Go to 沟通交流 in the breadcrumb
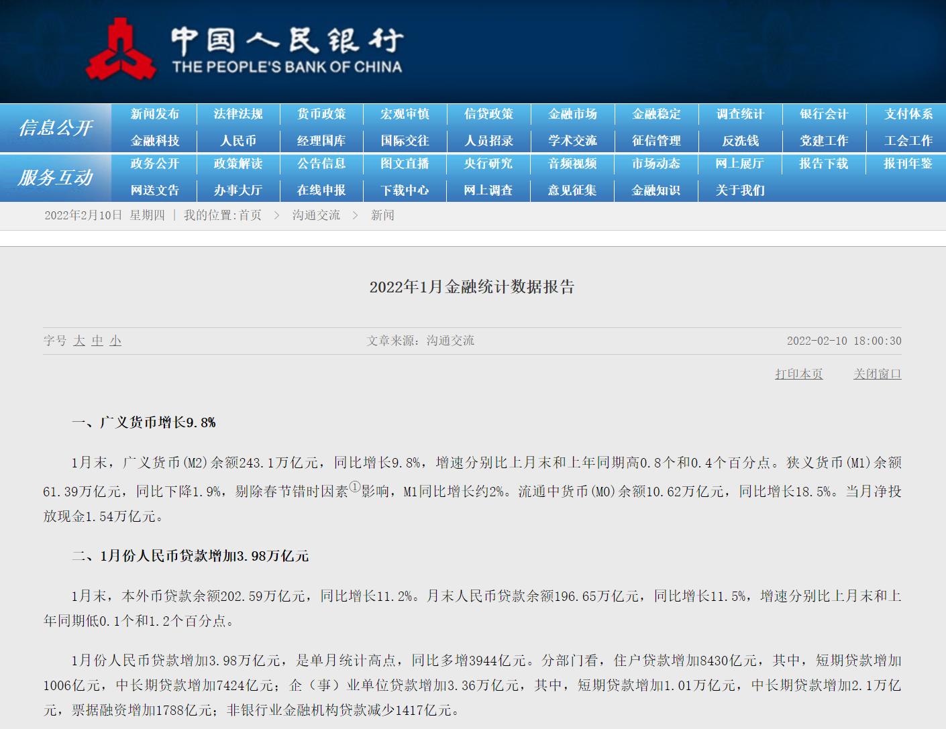Viewport: 946px width, 729px height. [316, 215]
